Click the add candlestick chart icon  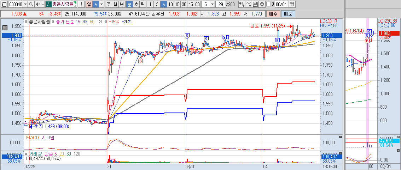242,4
